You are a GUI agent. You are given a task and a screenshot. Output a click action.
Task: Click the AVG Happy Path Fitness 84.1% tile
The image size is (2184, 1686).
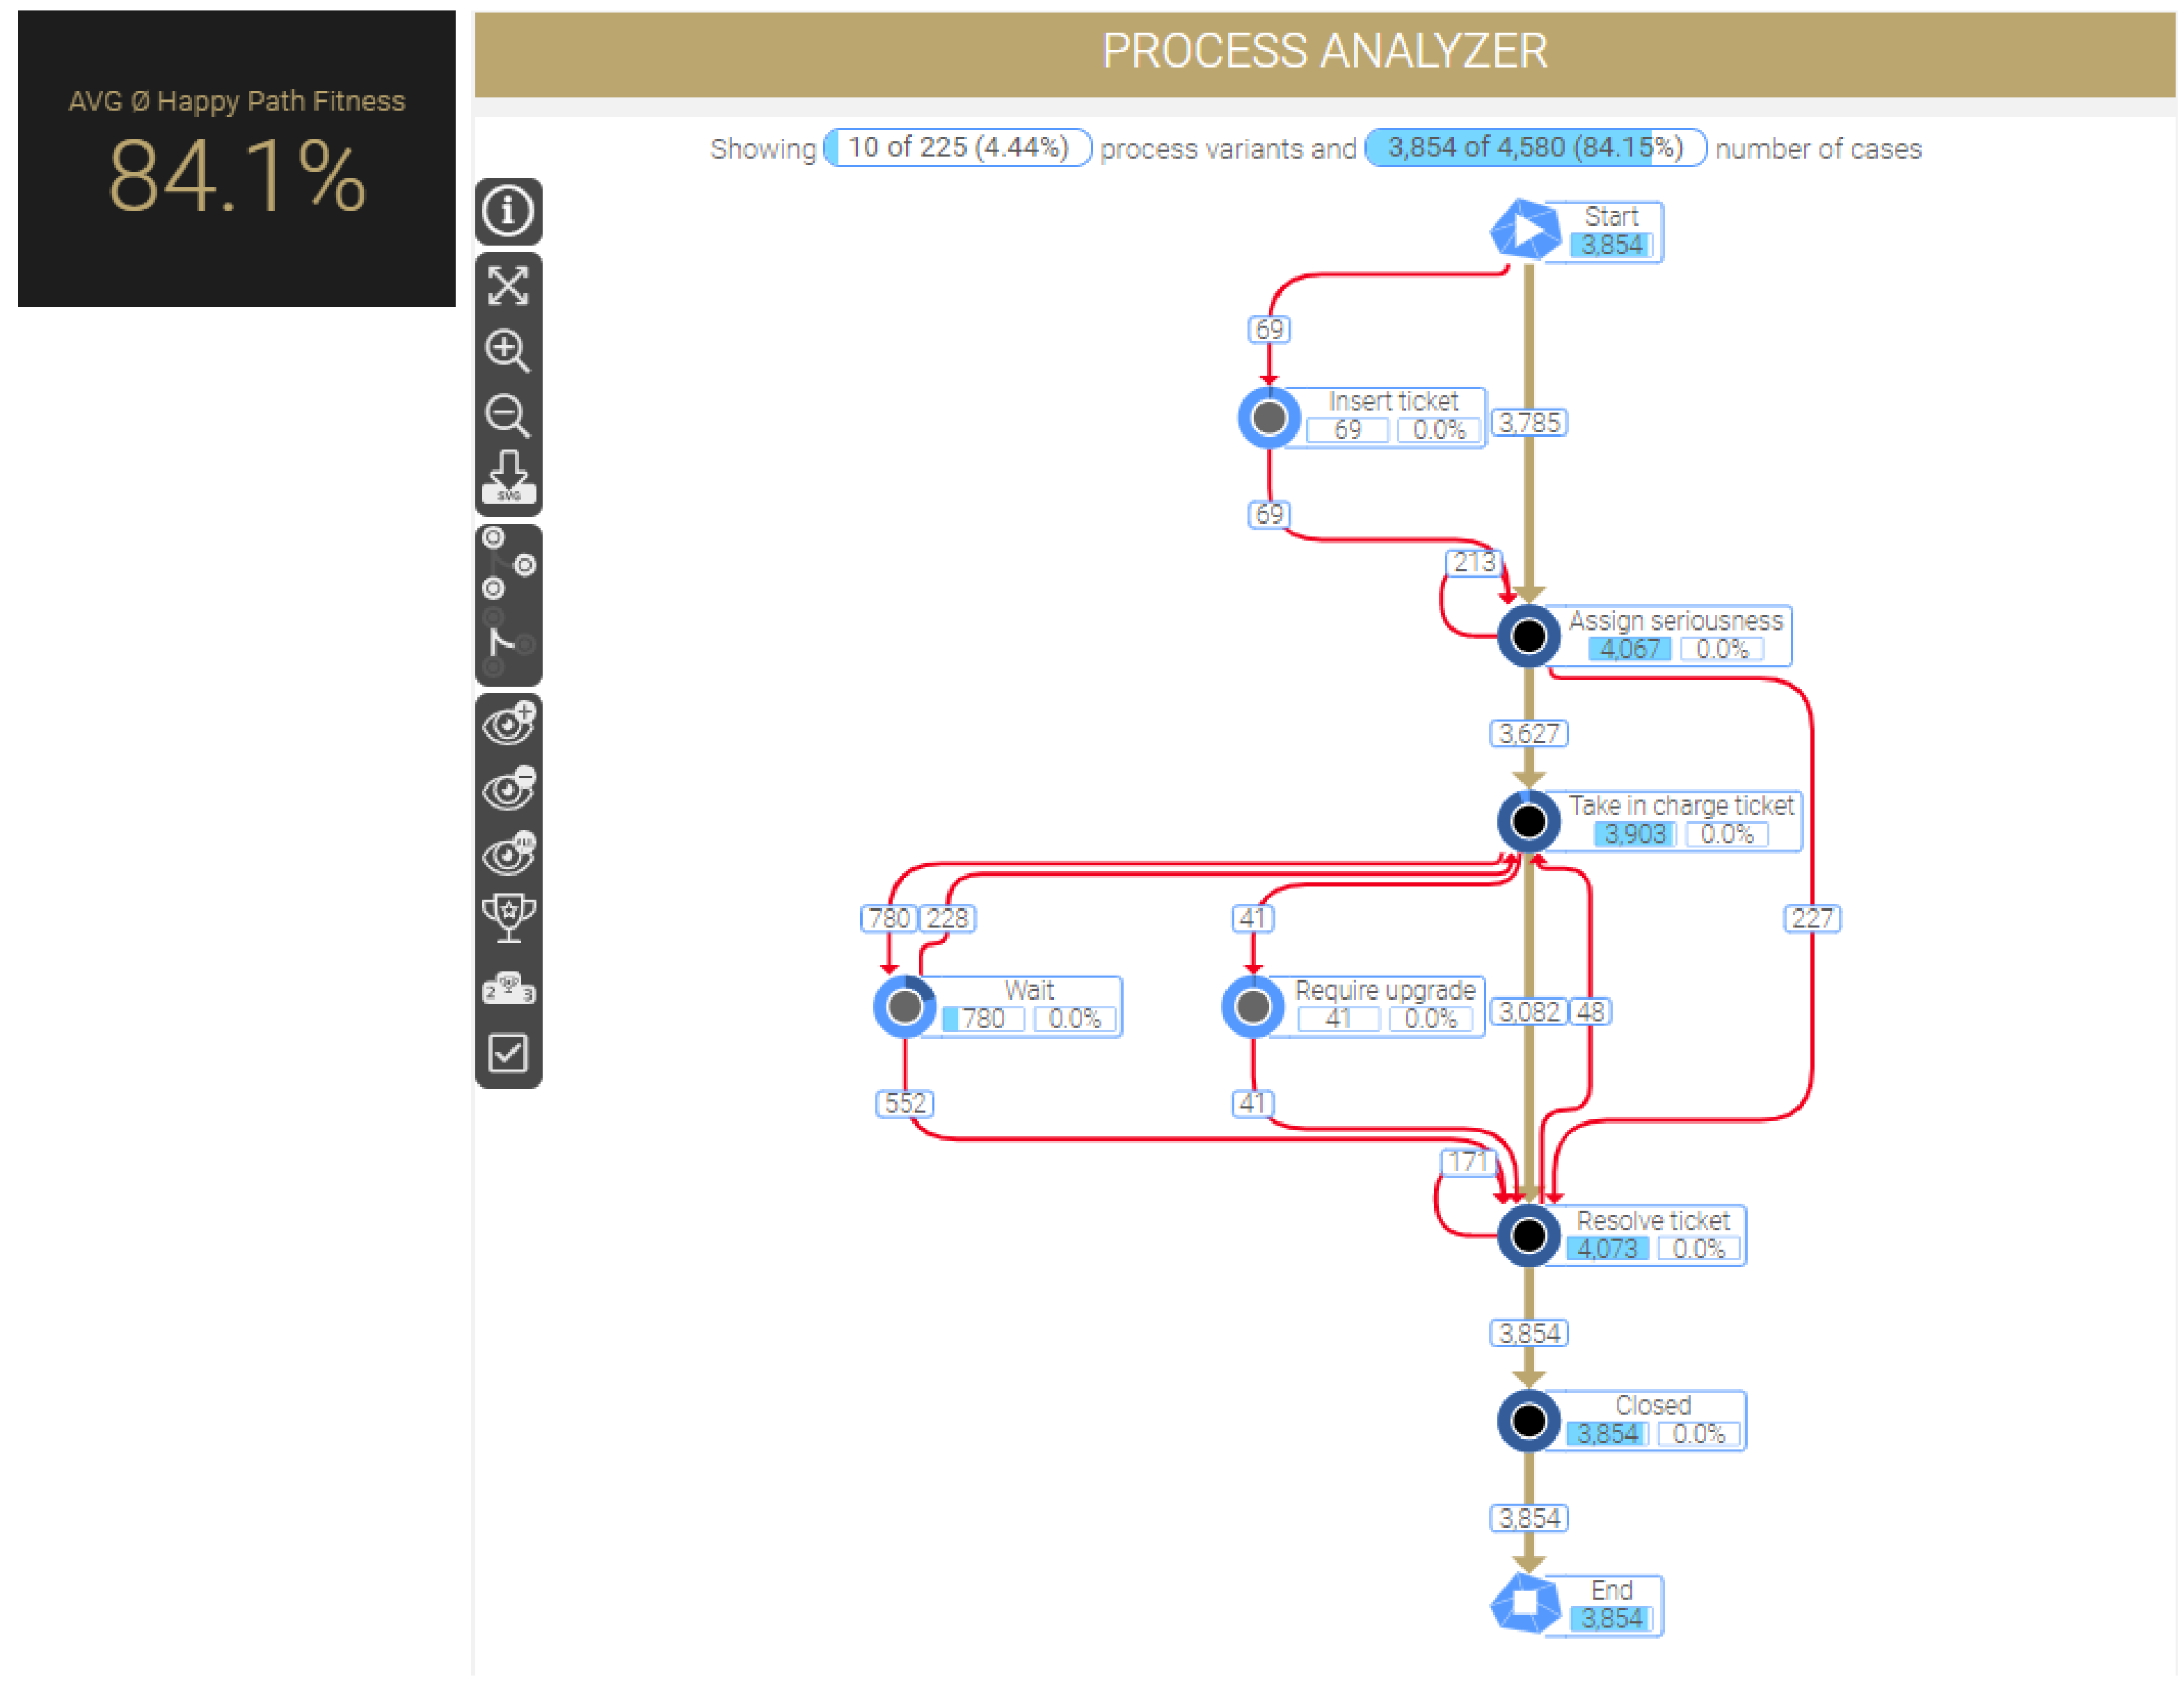coord(237,158)
